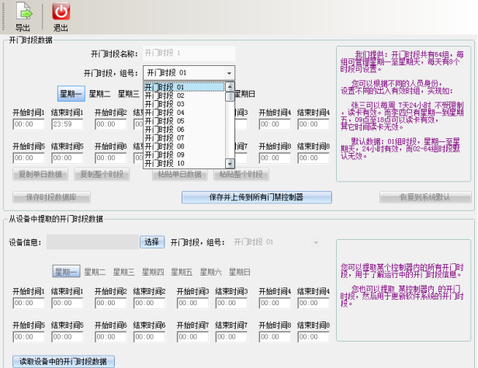Click upper 结束时间4 time field
This screenshot has height=368, width=478.
click(313, 124)
